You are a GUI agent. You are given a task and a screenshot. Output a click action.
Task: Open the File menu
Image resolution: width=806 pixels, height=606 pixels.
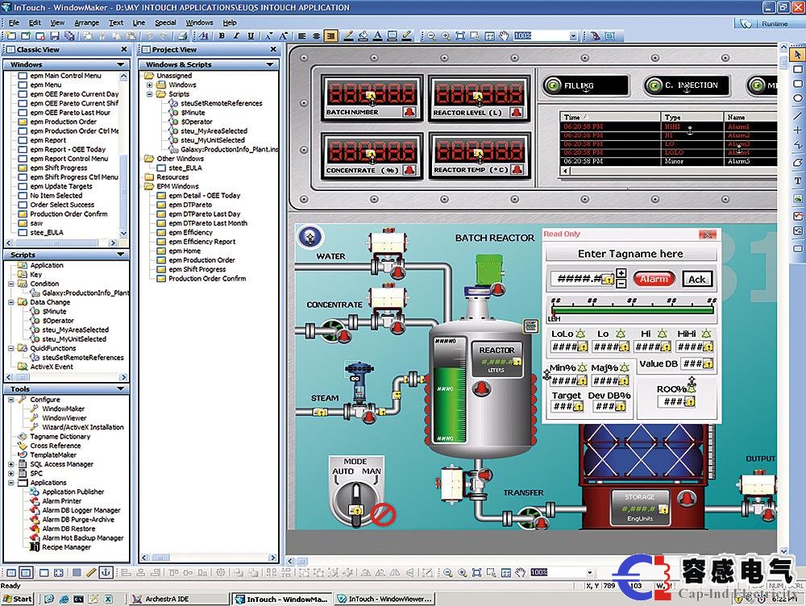coord(14,23)
